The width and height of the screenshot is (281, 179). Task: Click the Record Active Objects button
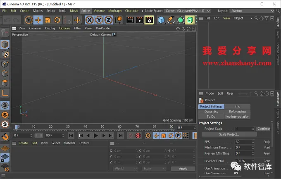[x=130, y=135]
